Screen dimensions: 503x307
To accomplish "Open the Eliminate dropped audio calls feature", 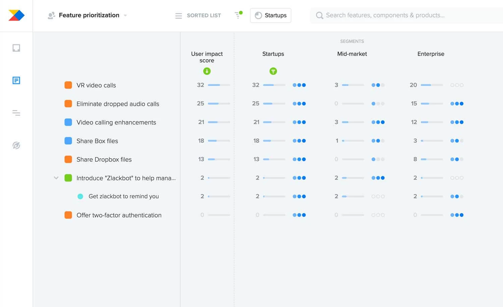I will point(118,104).
